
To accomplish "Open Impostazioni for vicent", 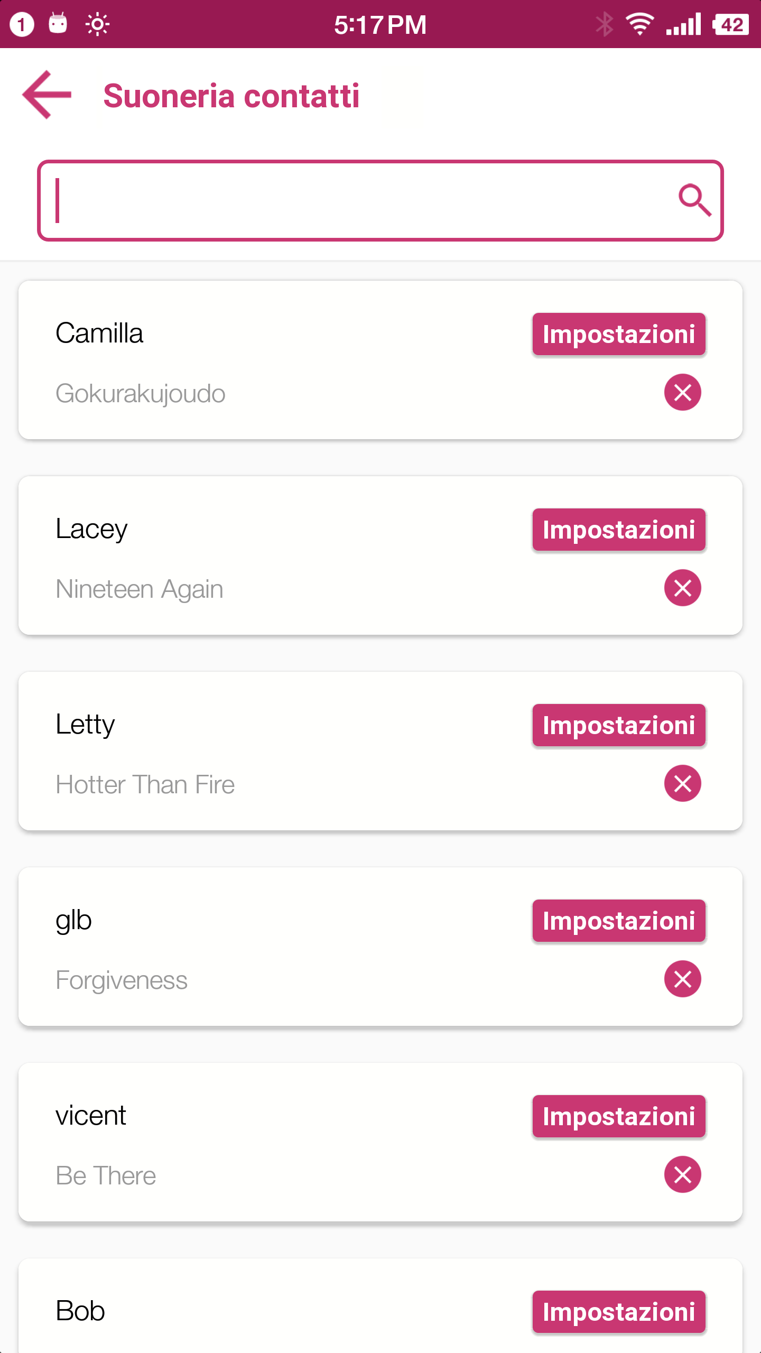I will (x=619, y=1116).
